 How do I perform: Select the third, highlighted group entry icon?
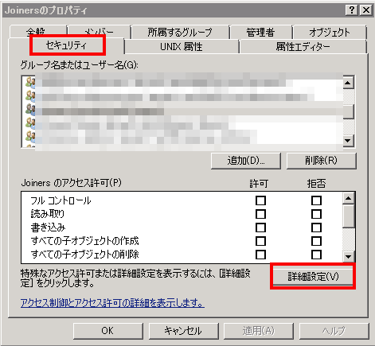pos(30,109)
